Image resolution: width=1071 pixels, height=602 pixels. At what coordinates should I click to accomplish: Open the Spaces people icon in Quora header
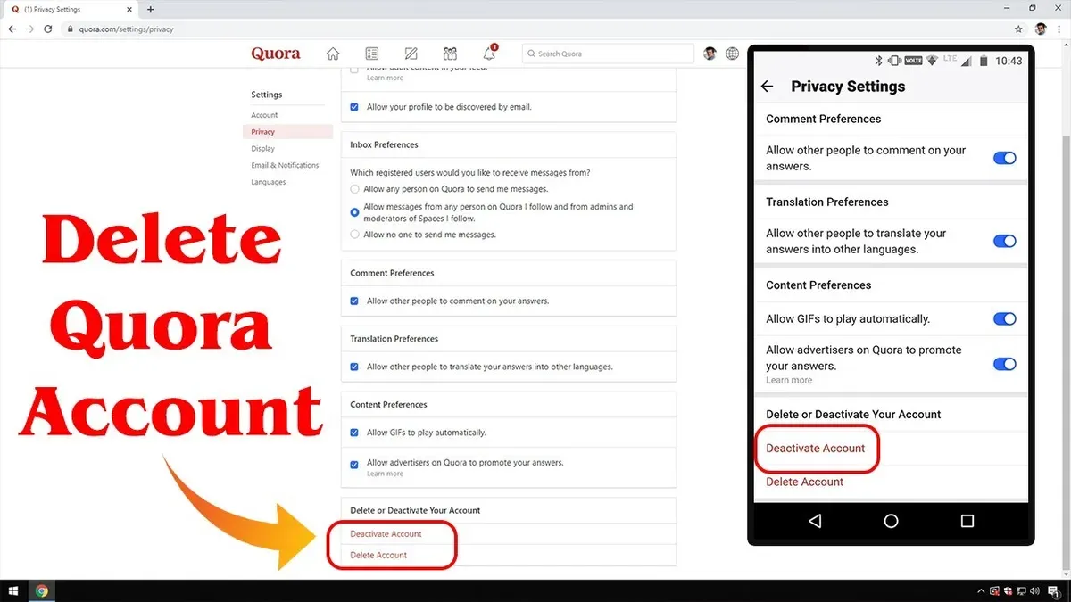click(450, 54)
